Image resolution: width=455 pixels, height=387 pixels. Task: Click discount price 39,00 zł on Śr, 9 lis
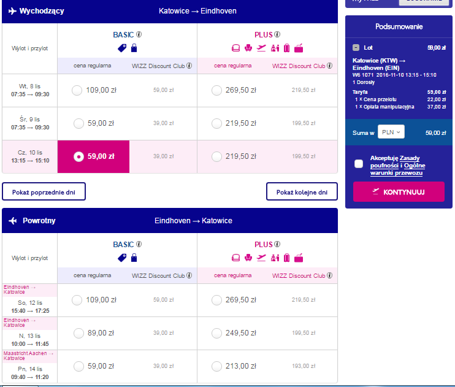click(x=163, y=123)
